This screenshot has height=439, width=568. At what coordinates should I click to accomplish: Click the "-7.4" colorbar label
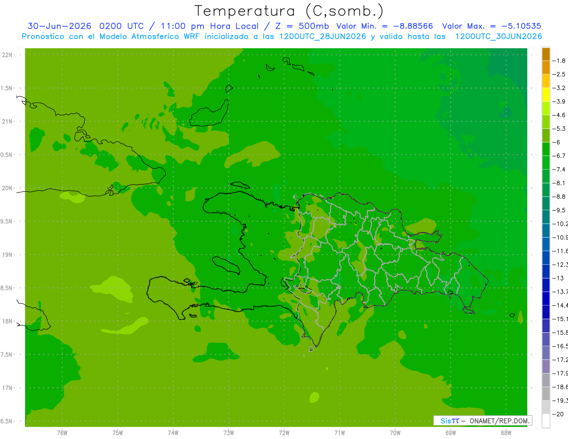(559, 170)
